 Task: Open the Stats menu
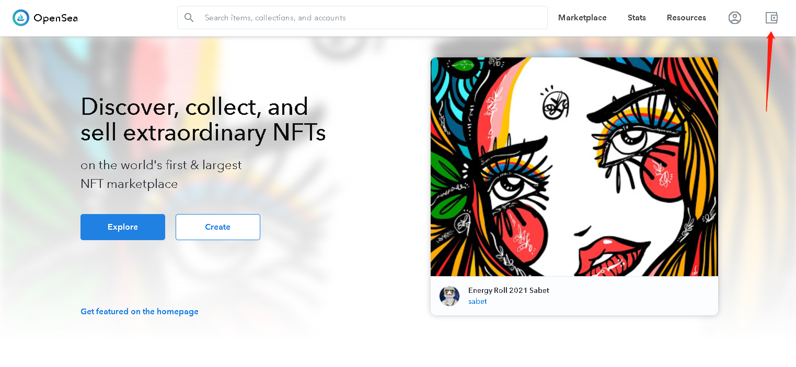click(637, 18)
